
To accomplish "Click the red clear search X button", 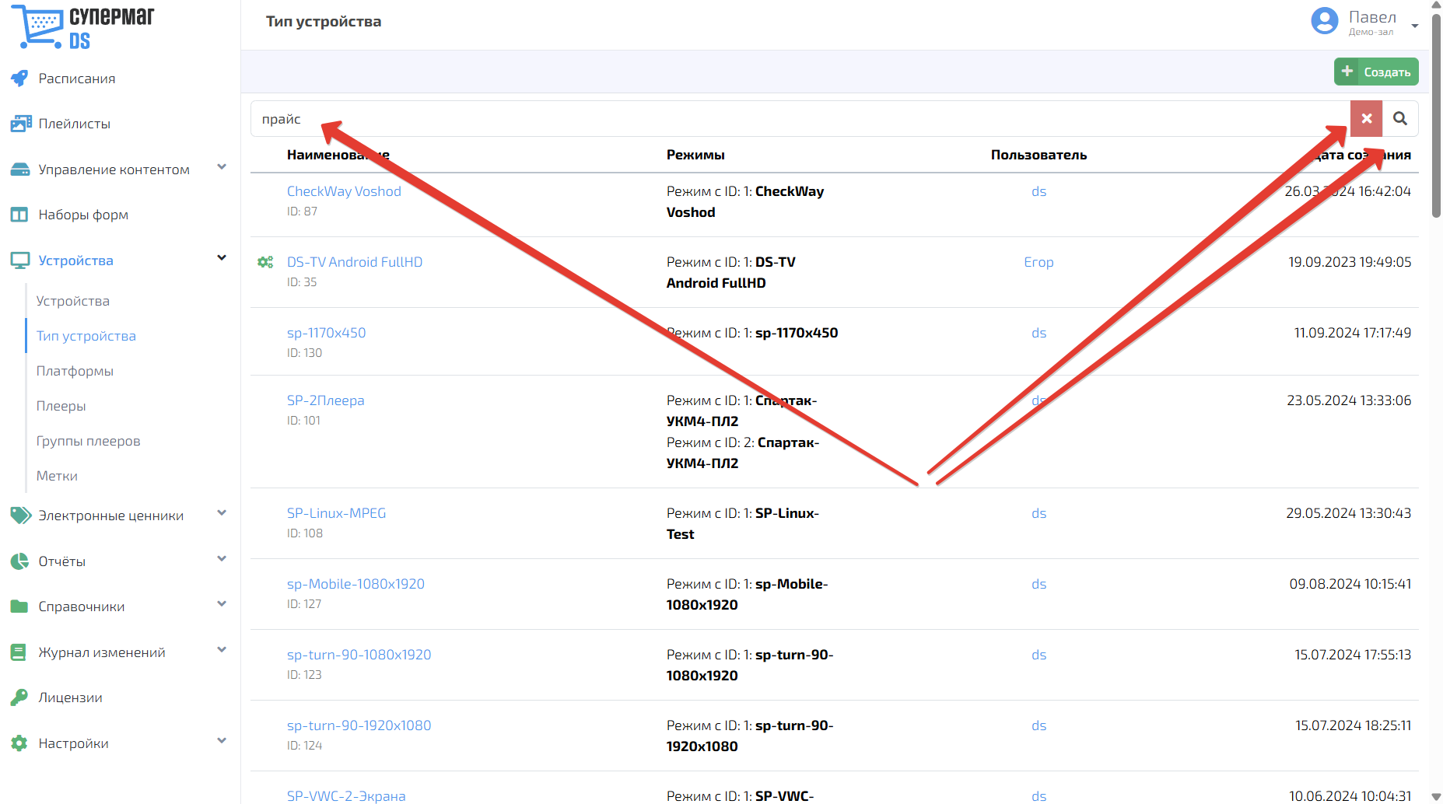I will pos(1366,119).
